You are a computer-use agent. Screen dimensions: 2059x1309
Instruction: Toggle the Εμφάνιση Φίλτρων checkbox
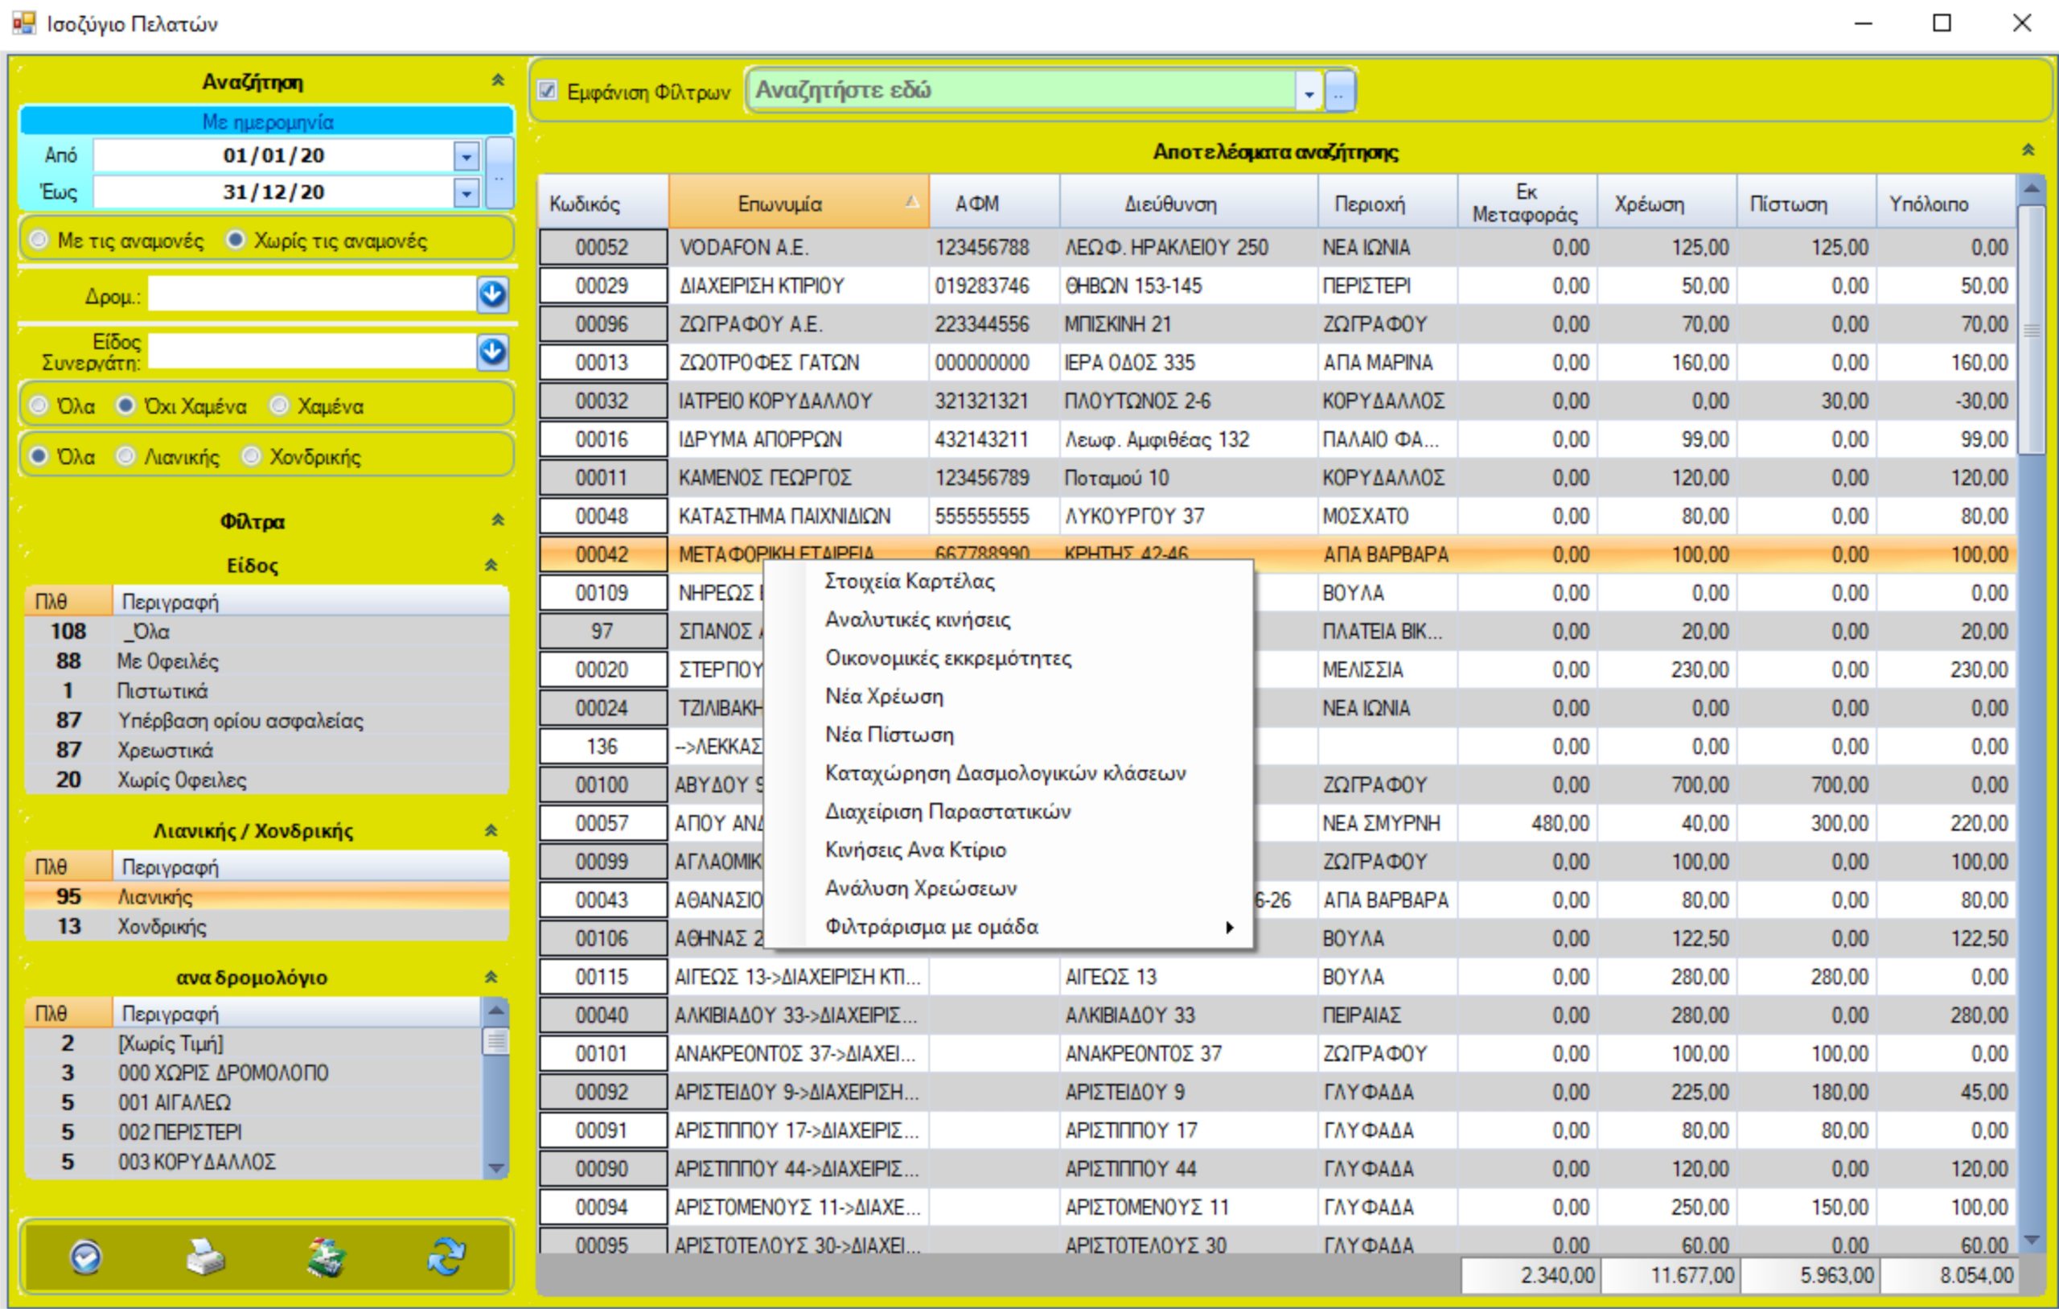point(547,91)
